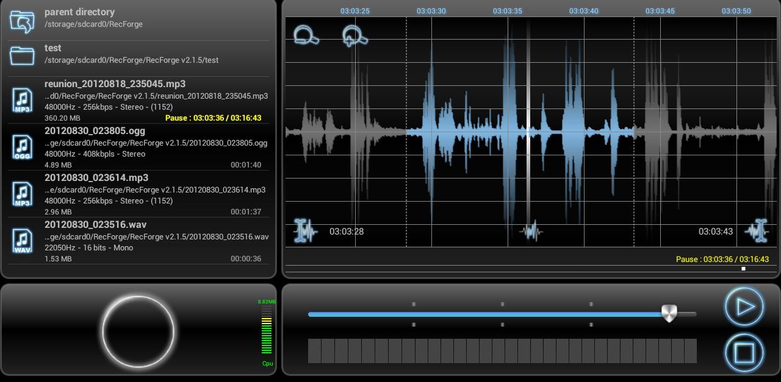
Task: Click the playback position slider handle
Action: [x=669, y=314]
